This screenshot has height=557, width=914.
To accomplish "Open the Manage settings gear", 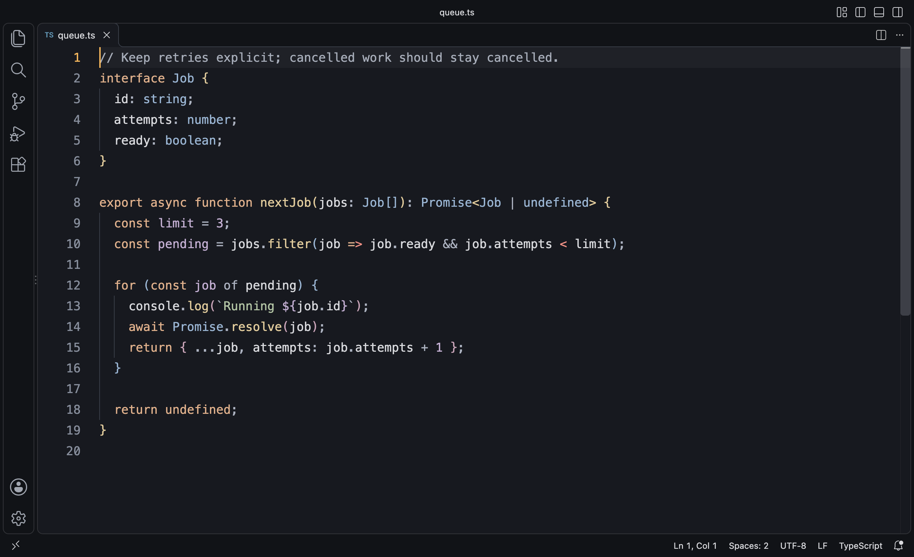I will [18, 518].
